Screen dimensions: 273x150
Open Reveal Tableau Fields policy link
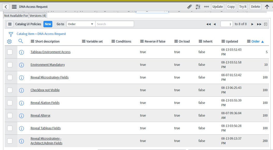[46, 128]
